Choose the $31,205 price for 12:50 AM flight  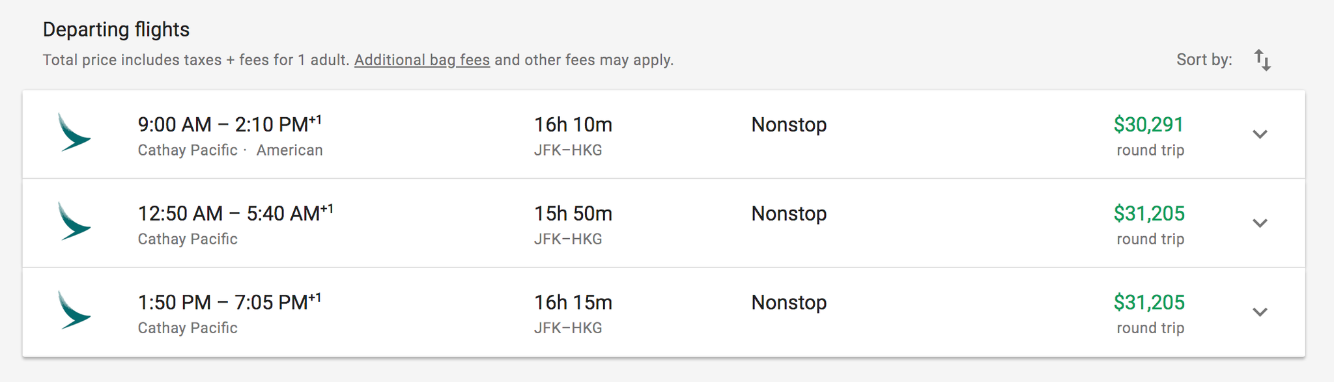coord(1149,213)
